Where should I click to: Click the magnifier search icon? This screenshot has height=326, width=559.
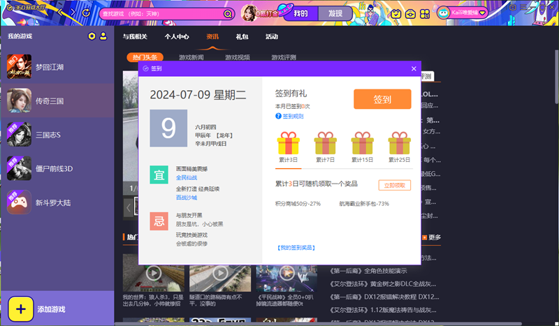tap(228, 13)
